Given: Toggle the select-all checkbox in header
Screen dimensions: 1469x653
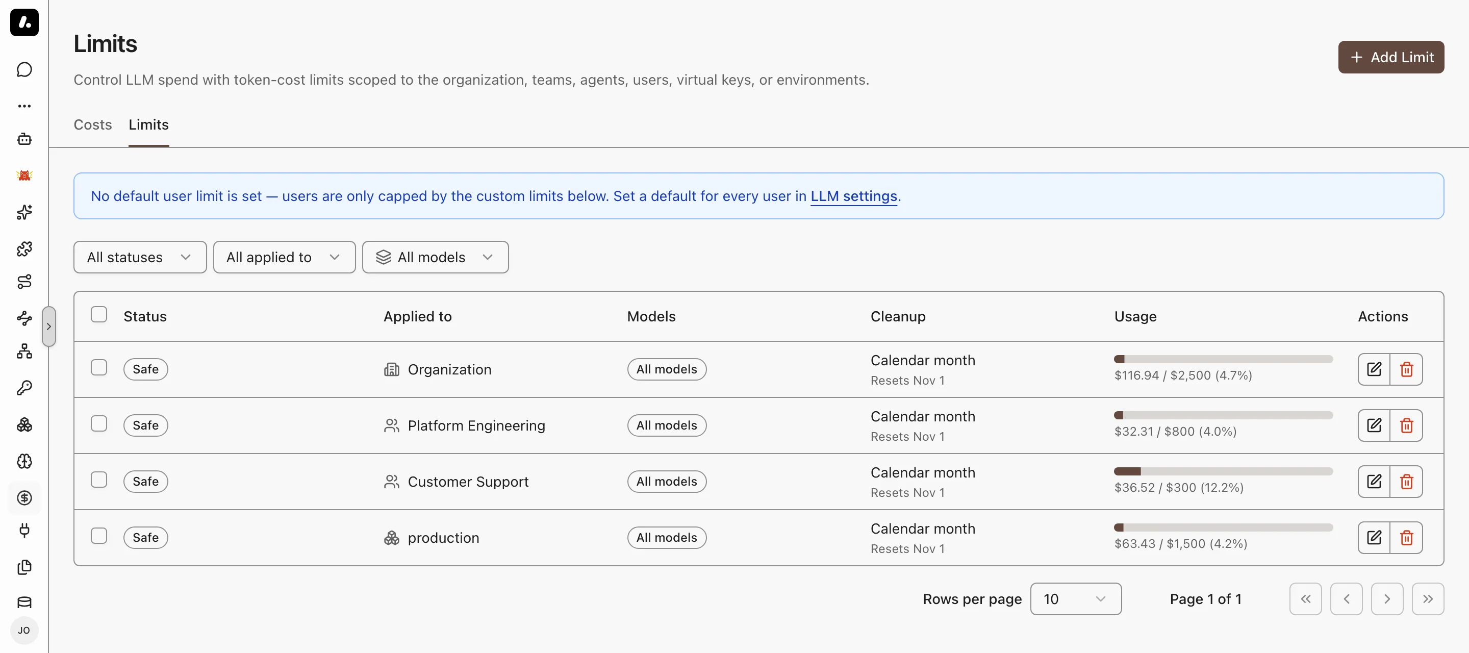Looking at the screenshot, I should pos(99,315).
